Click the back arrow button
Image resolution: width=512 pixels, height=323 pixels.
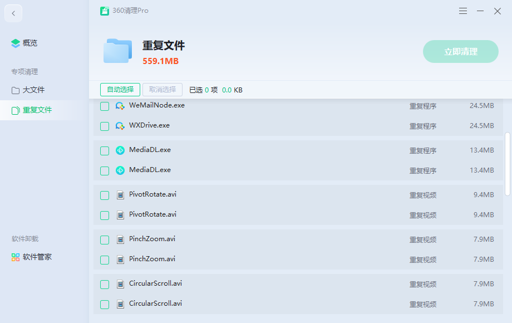click(x=13, y=13)
